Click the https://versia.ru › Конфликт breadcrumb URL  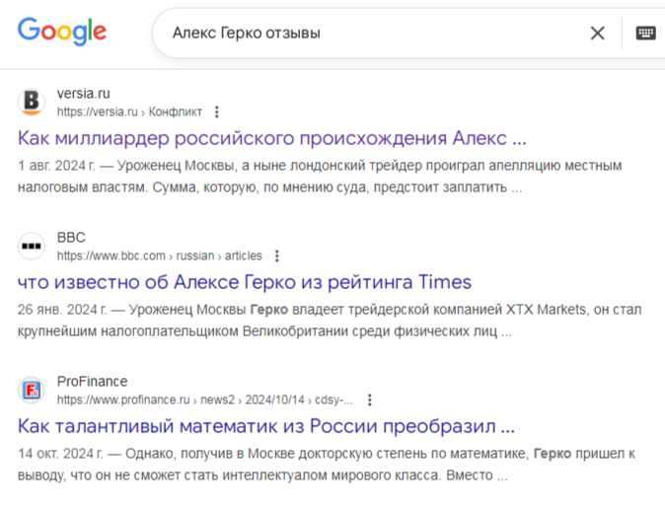coord(129,112)
